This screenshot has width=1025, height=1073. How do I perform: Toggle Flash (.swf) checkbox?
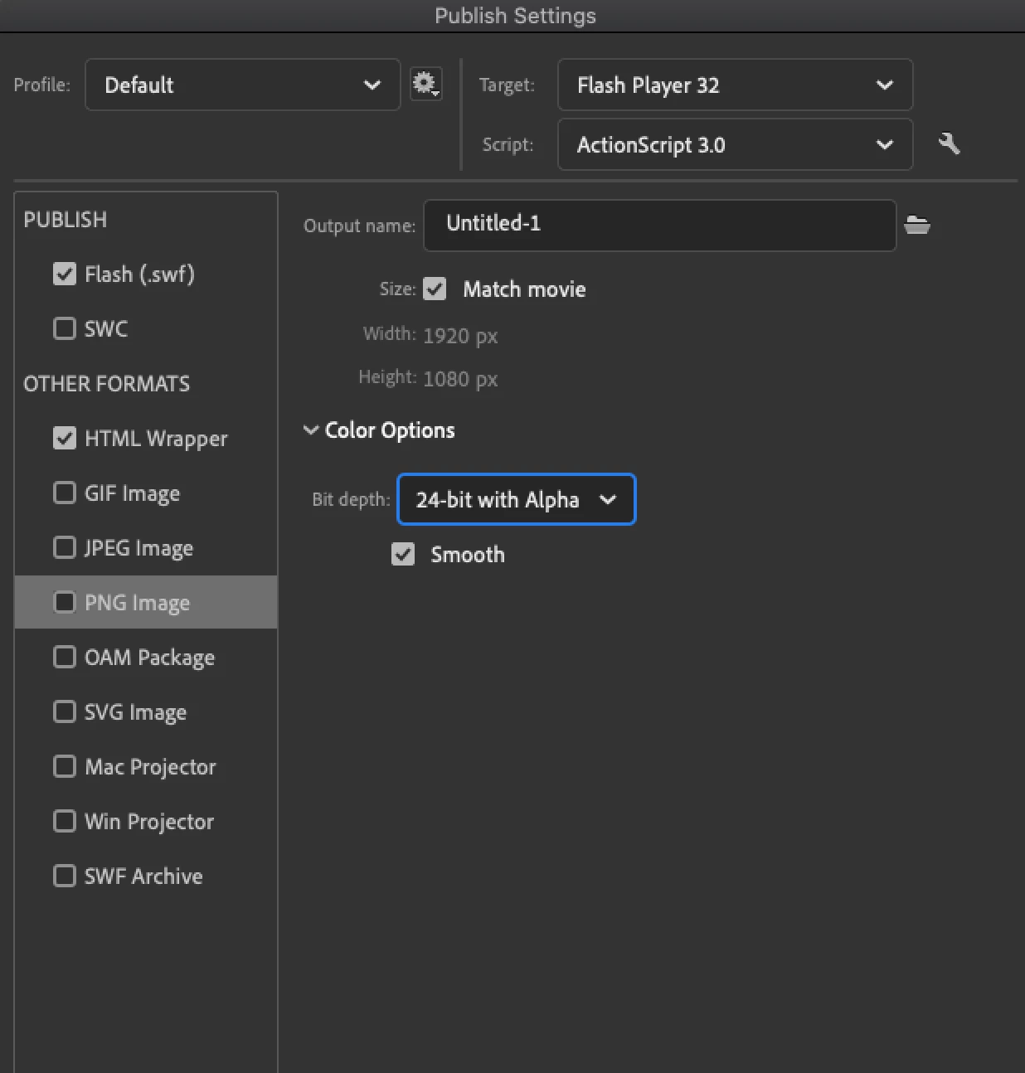tap(65, 274)
